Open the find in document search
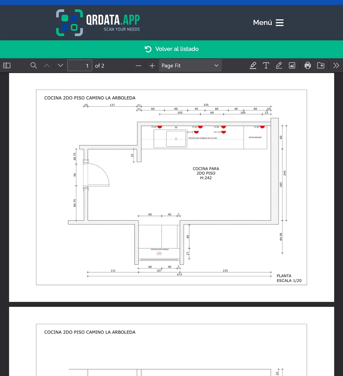 (x=33, y=66)
